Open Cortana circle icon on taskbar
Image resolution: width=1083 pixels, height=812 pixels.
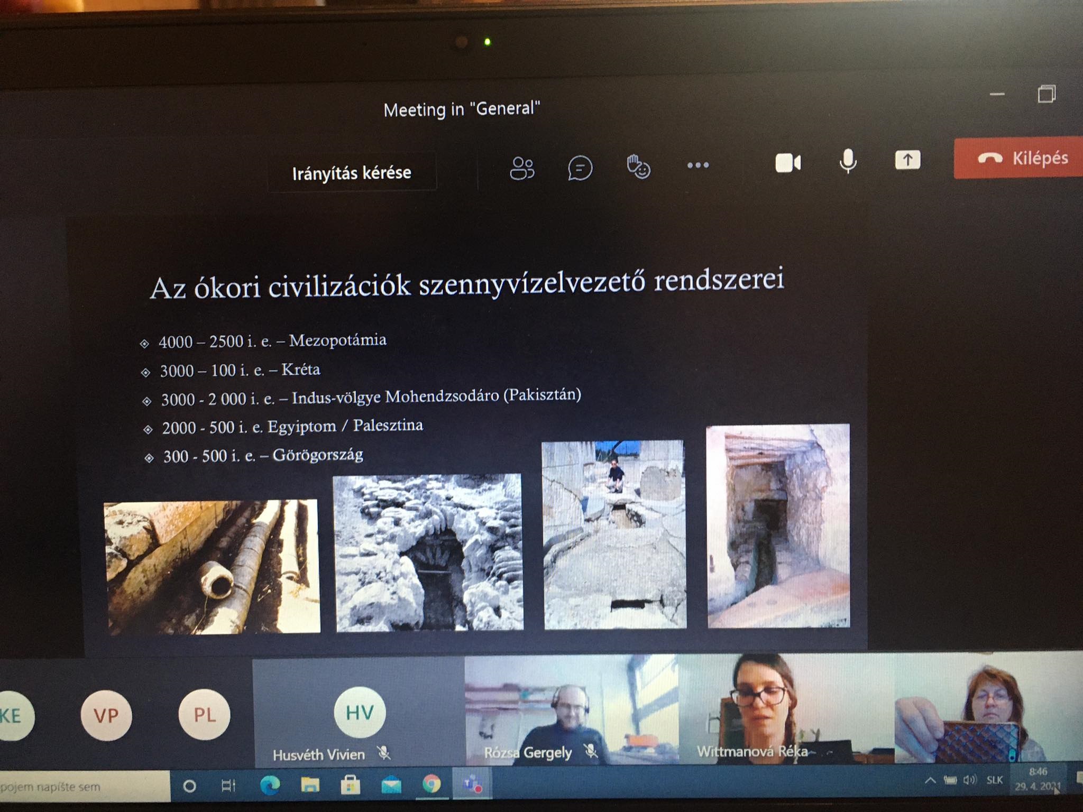[x=189, y=786]
